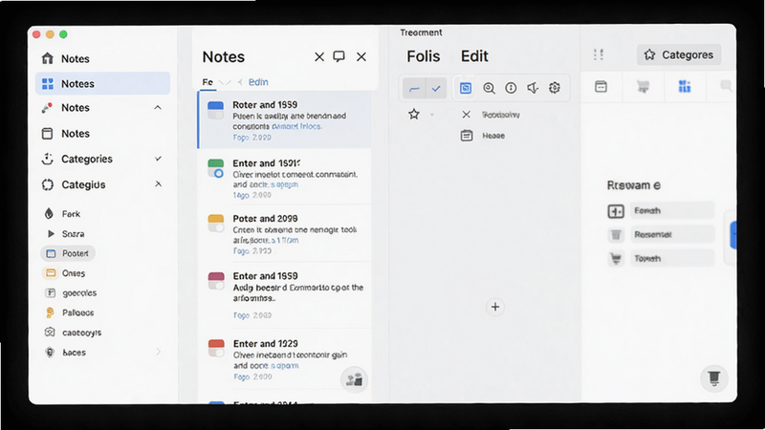Open the note 'Poter and 2098'
The height and width of the screenshot is (430, 765).
click(284, 233)
